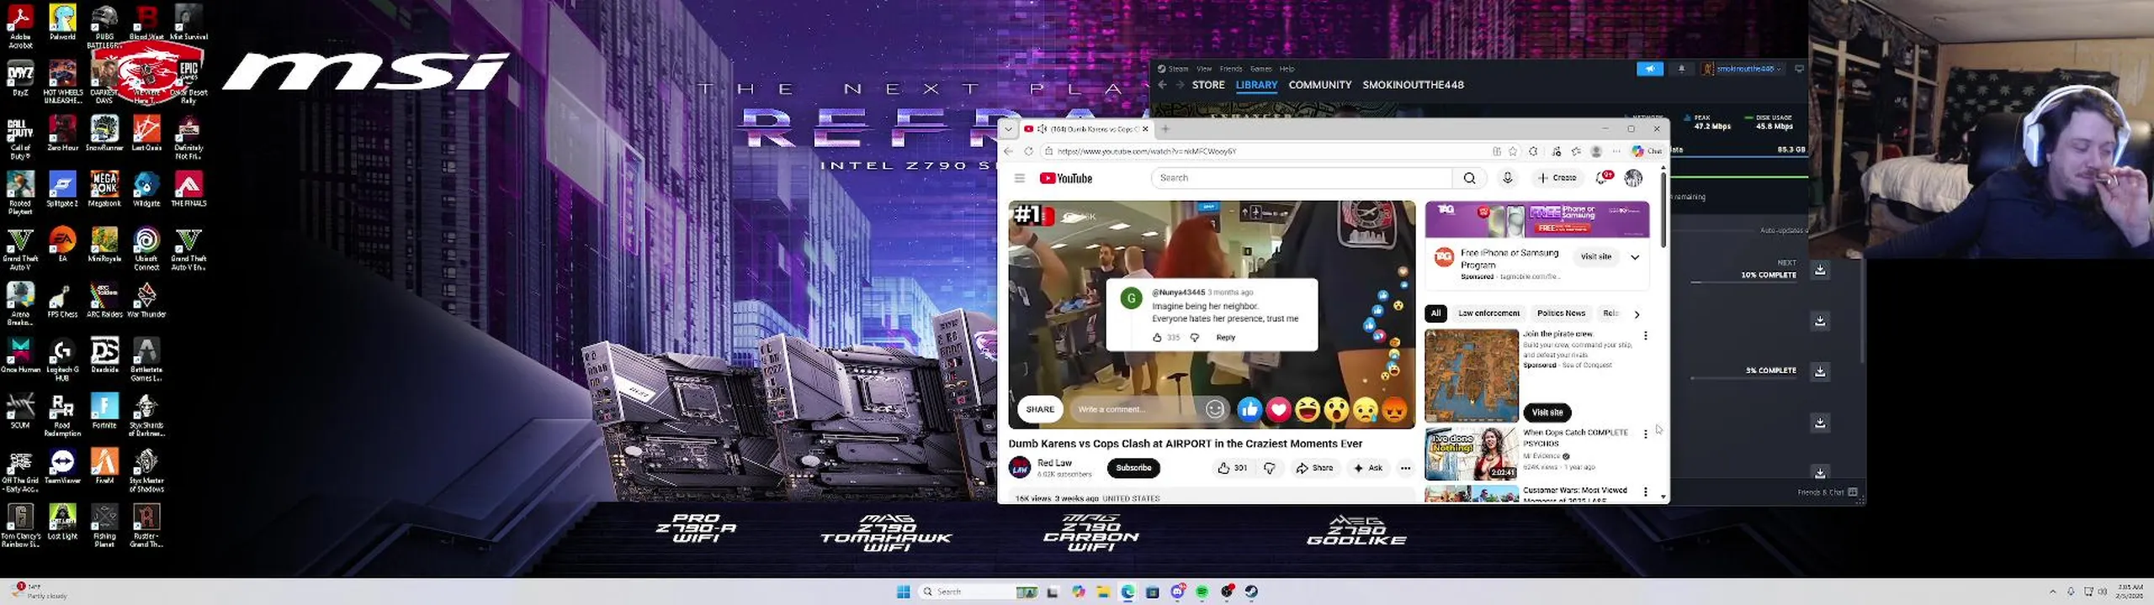Click the YouTube Create button
2154x605 pixels.
1557,178
